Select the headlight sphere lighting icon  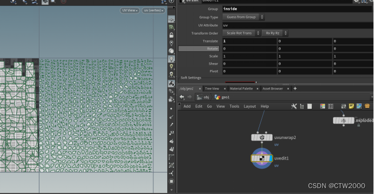point(171,51)
